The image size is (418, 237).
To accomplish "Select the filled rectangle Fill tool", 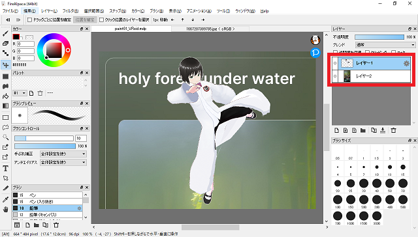I will pyautogui.click(x=5, y=77).
